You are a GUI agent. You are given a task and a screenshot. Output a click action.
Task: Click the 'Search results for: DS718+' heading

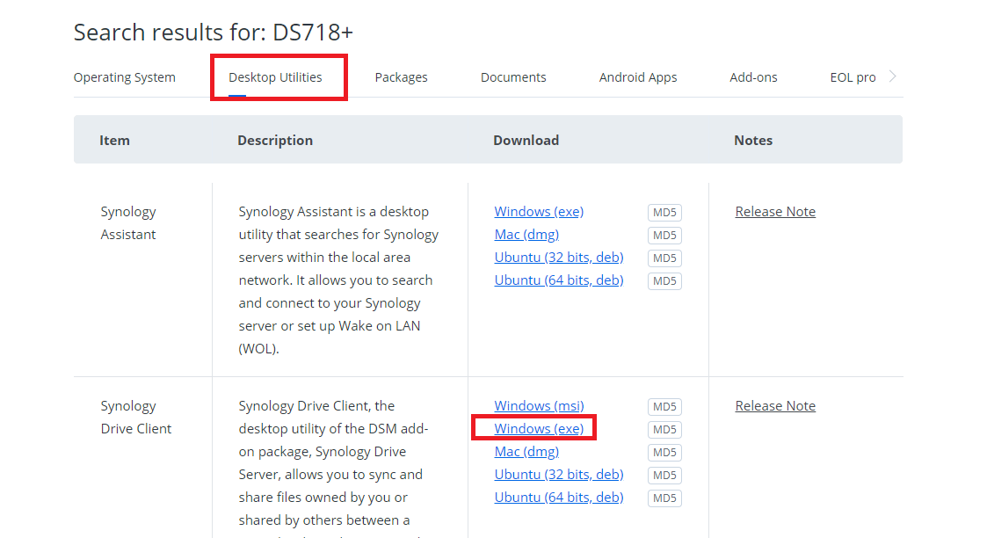coord(214,33)
